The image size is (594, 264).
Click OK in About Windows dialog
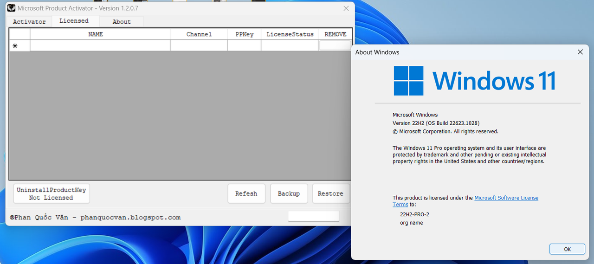pos(567,249)
